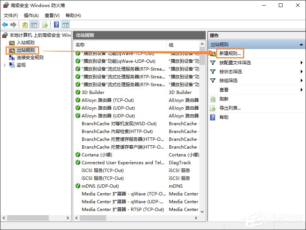Viewport: 306px width, 230px height.
Task: Open the 查看(V) menu
Action: pos(51,15)
